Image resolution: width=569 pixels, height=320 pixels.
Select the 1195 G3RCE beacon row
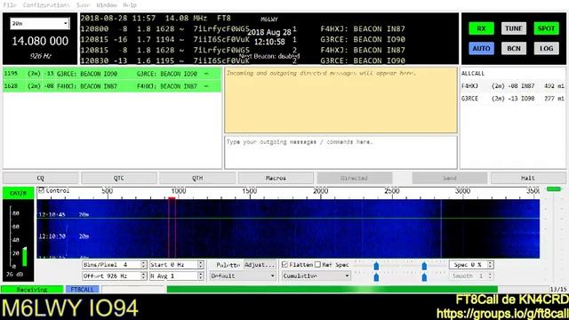coord(112,74)
